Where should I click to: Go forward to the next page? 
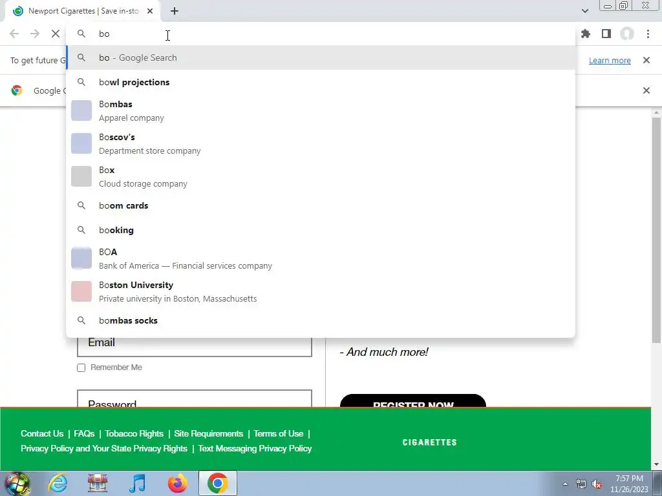tap(35, 34)
